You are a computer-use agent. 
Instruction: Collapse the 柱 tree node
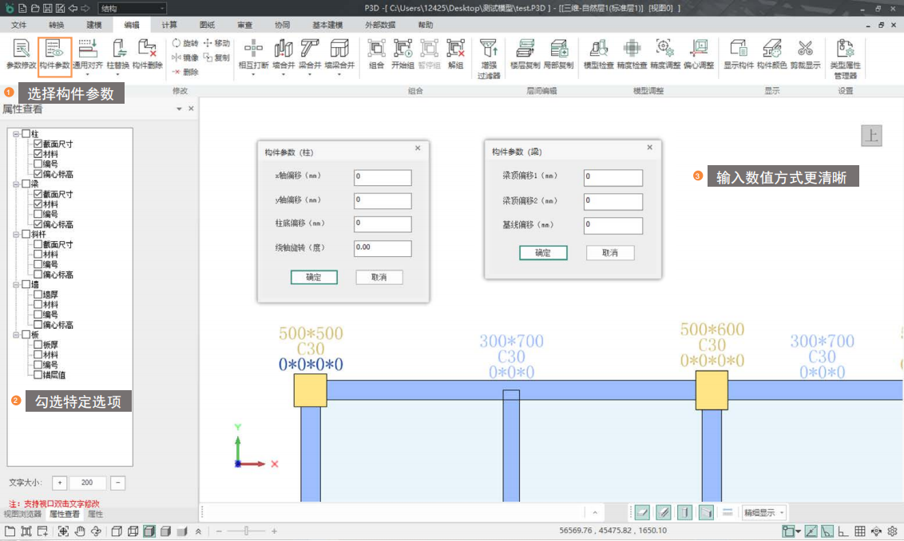(x=16, y=134)
